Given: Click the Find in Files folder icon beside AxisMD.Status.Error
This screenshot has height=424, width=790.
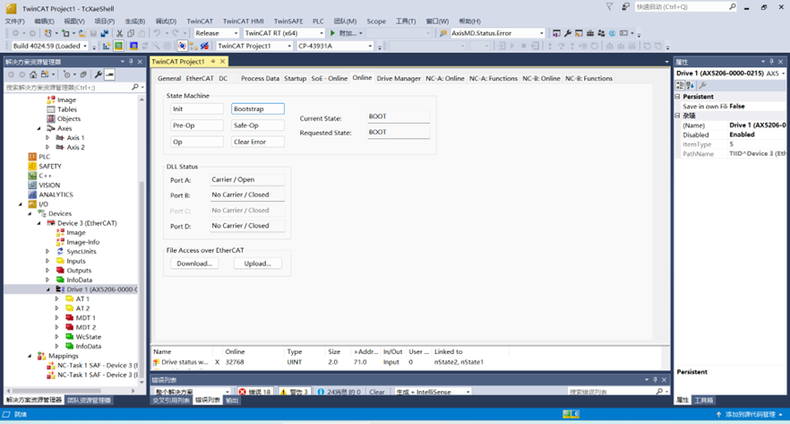Looking at the screenshot, I should point(442,33).
